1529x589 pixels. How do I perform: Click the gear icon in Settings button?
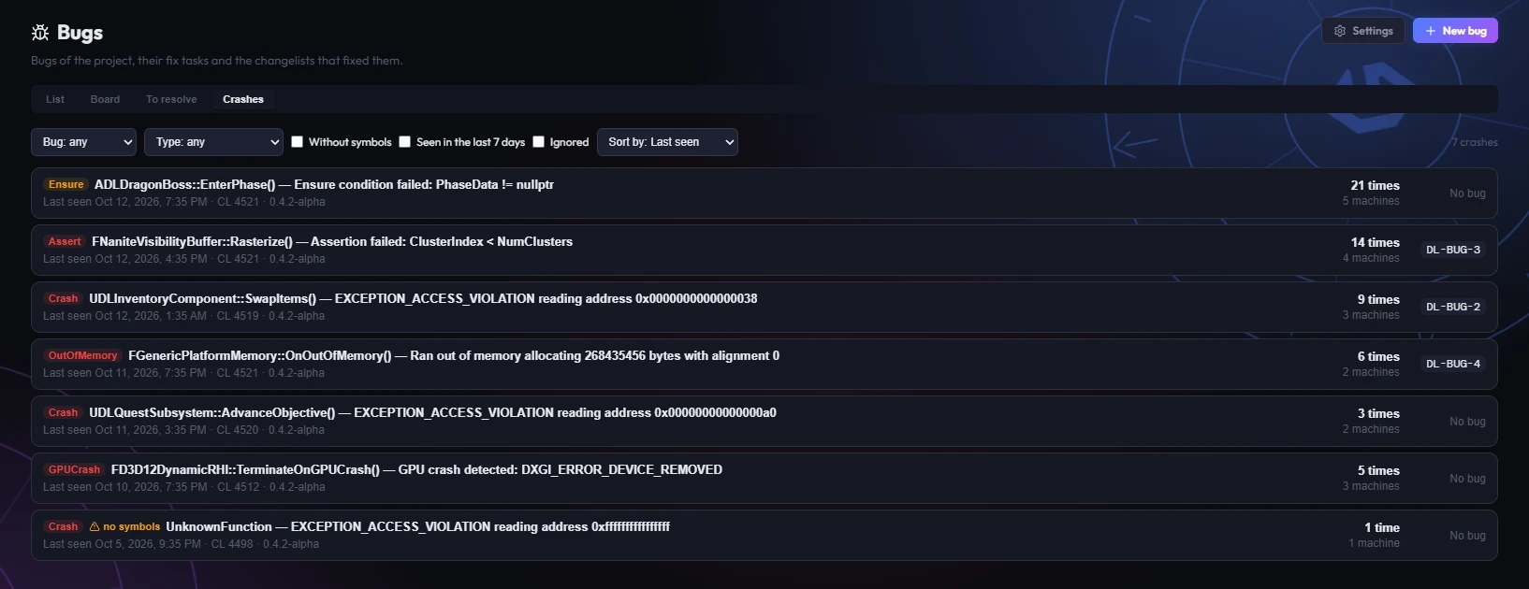pyautogui.click(x=1340, y=31)
